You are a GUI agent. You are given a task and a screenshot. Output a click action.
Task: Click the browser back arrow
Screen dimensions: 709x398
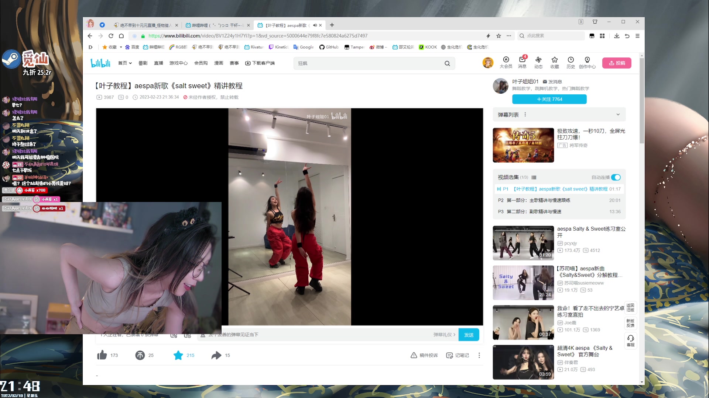coord(90,36)
